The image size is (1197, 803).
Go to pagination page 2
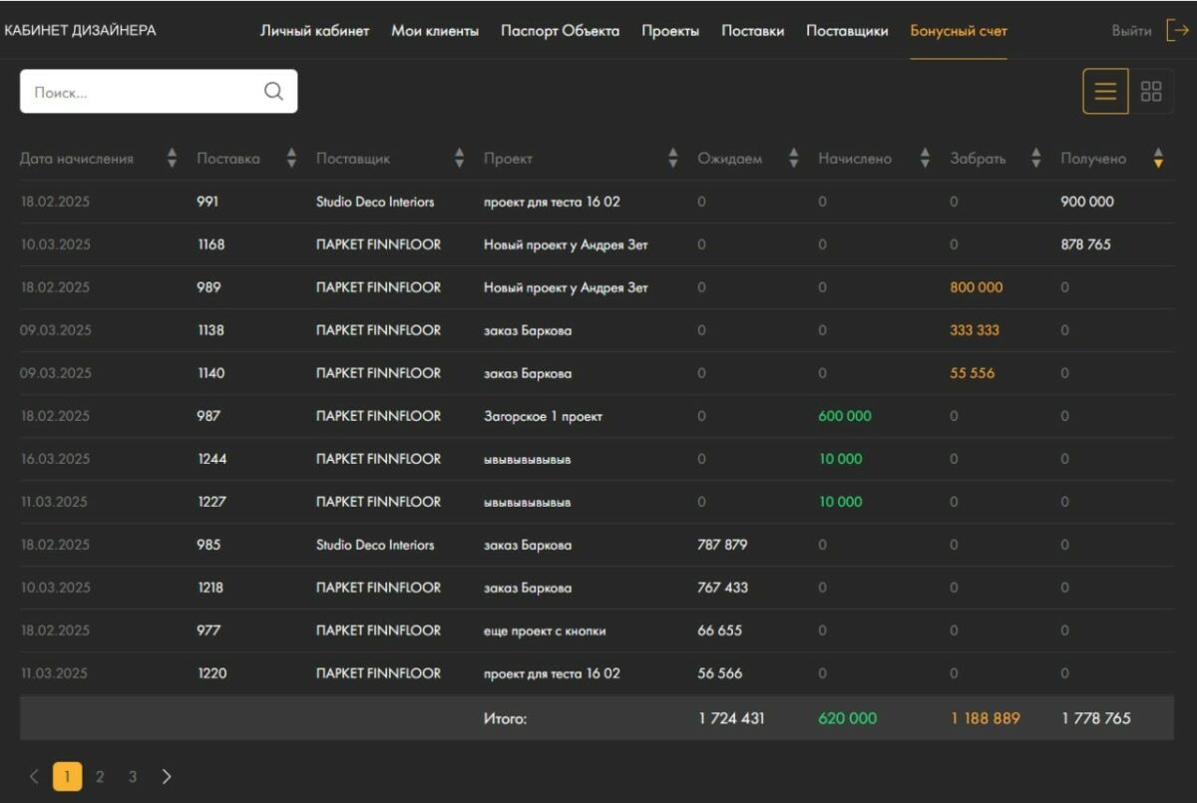click(x=100, y=776)
